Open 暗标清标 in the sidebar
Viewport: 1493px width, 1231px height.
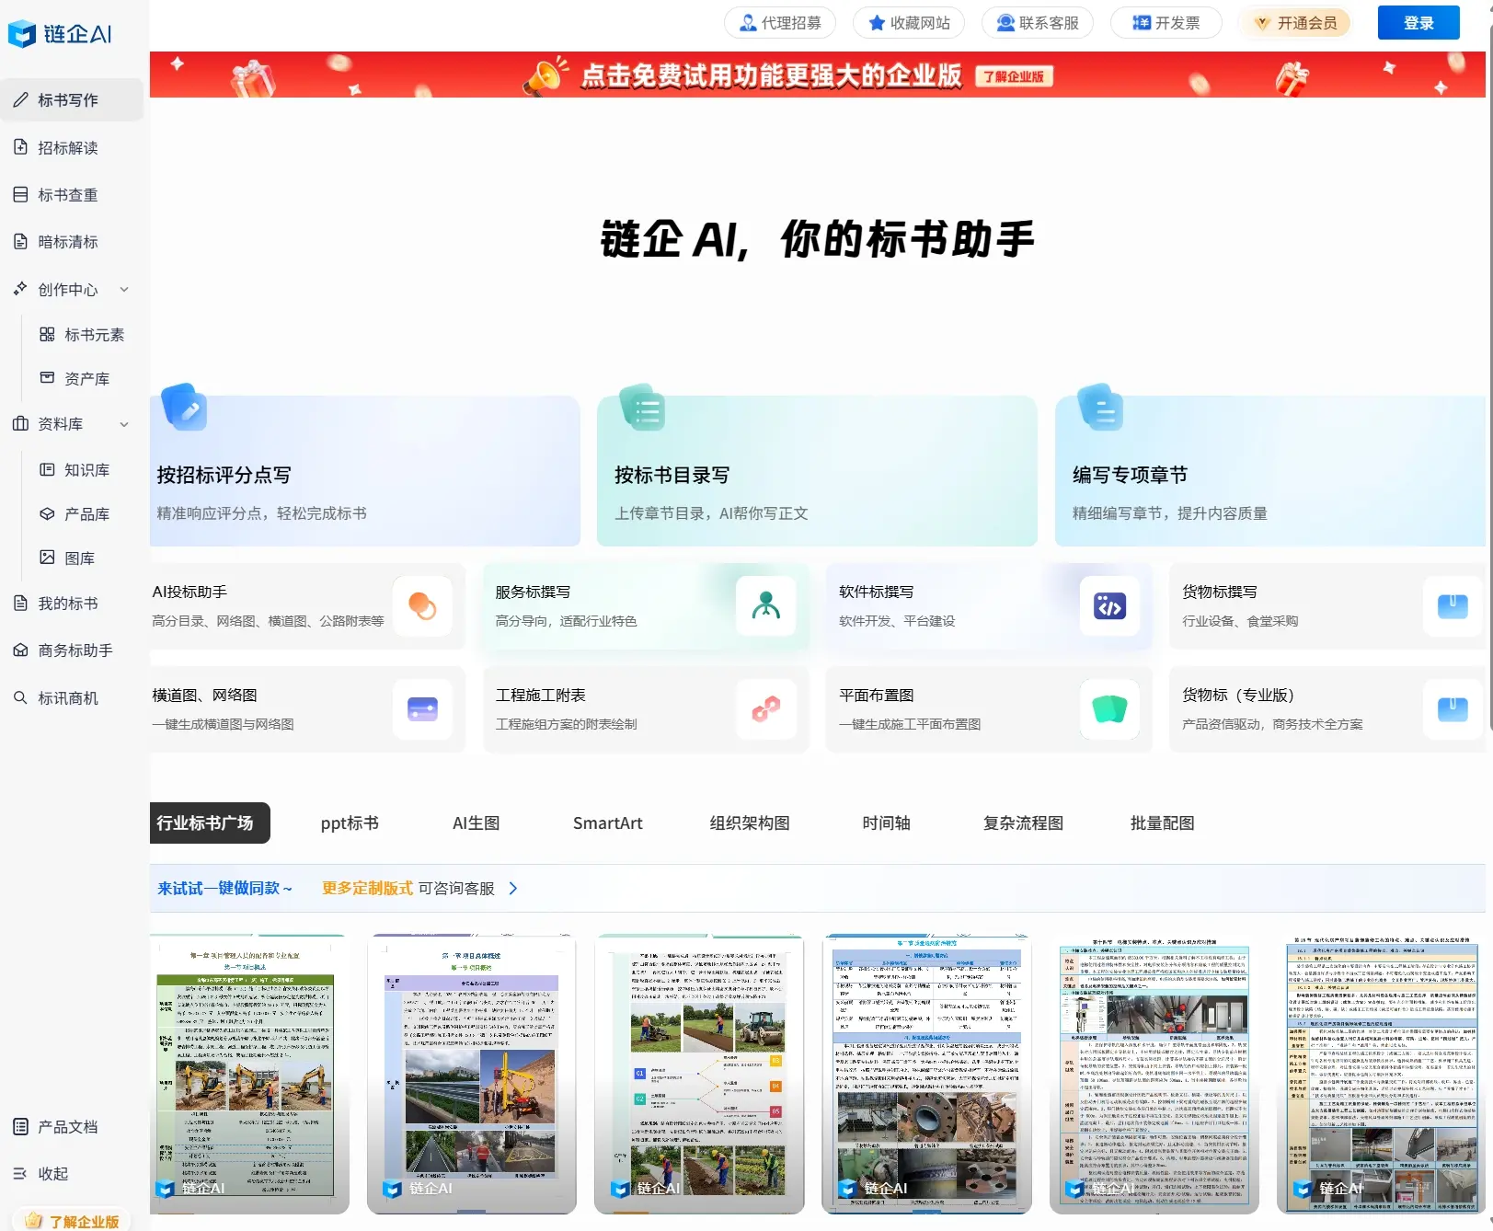coord(72,242)
